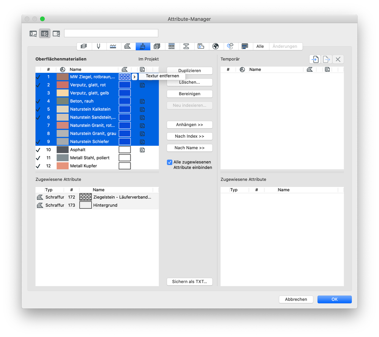Screen dimensions: 379x337
Task: Click the Anhängen >> button
Action: pyautogui.click(x=190, y=125)
